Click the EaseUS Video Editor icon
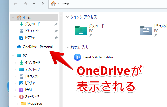 (x=78, y=57)
